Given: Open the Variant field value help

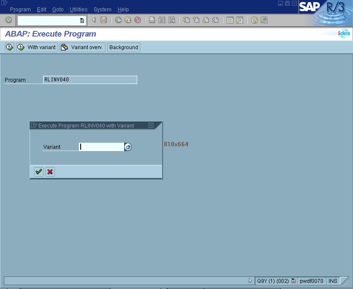Looking at the screenshot, I should pyautogui.click(x=128, y=147).
